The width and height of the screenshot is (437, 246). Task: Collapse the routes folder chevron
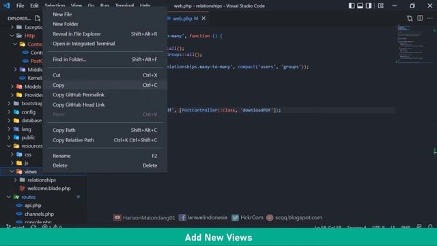(x=9, y=197)
